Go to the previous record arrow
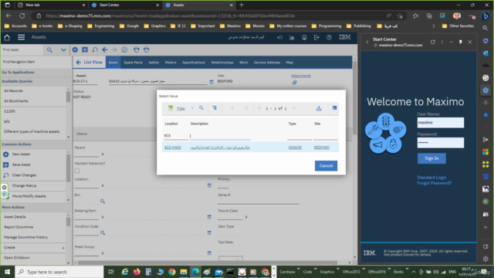494x278 pixels. 105,49
